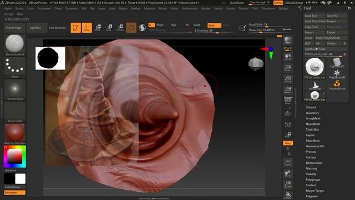Click the AAHalf icon
This screenshot has height=200, width=355.
pos(288,90)
